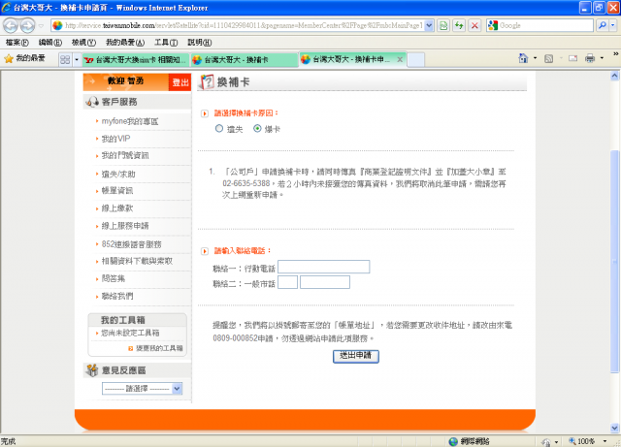Screen dimensions: 621x447
Task: Open the 線上服務申請 link
Action: tap(125, 226)
